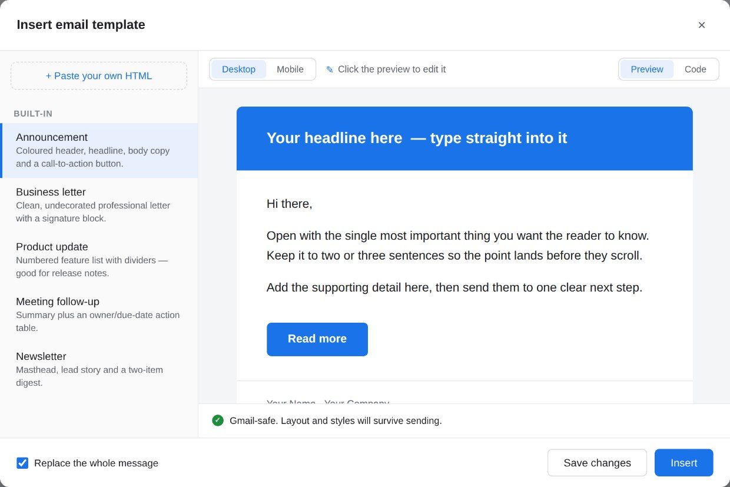
Task: Click the green Gmail-safe checkmark icon
Action: [x=218, y=420]
